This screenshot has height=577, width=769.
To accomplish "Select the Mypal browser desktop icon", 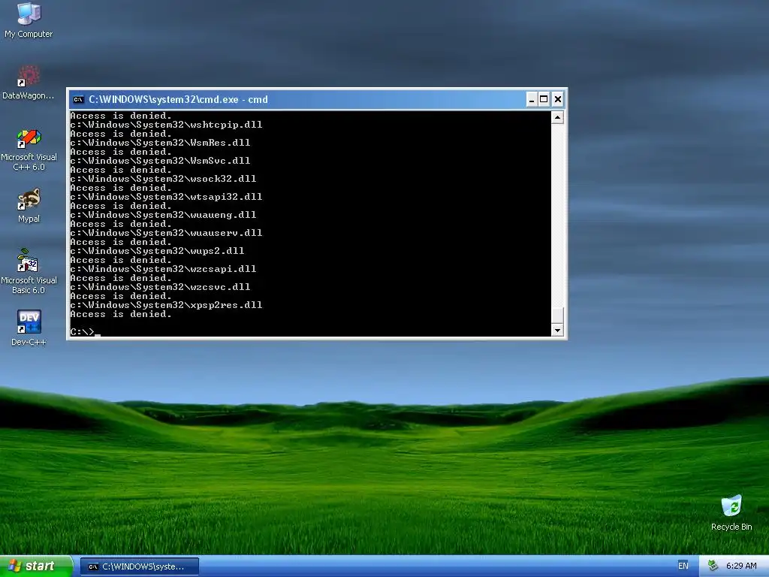I will click(x=29, y=206).
